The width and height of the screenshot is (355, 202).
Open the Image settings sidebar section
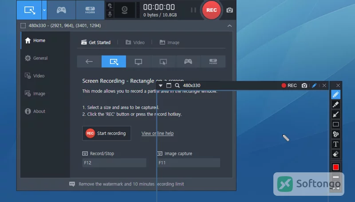pyautogui.click(x=45, y=93)
